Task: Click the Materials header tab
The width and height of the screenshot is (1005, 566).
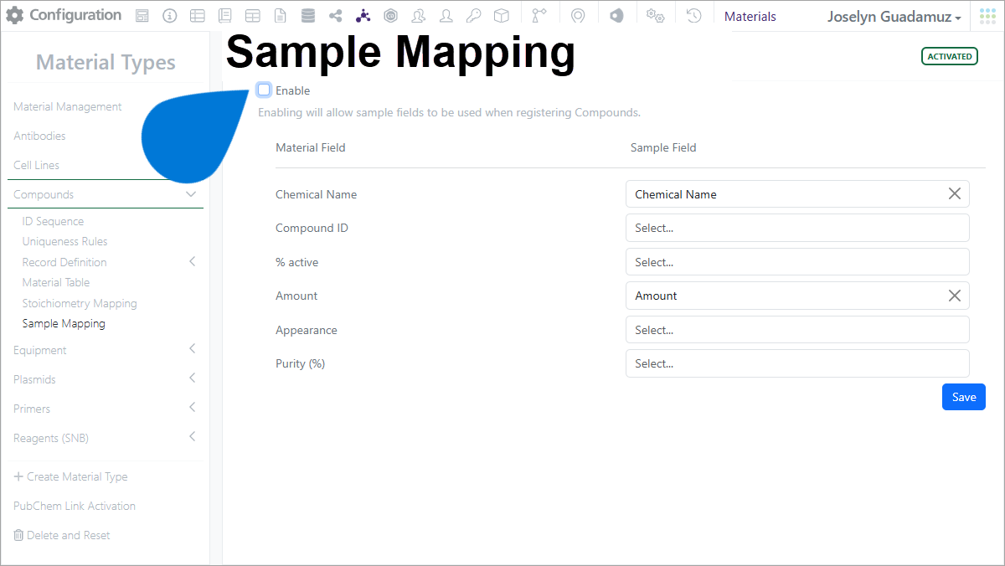Action: point(750,17)
